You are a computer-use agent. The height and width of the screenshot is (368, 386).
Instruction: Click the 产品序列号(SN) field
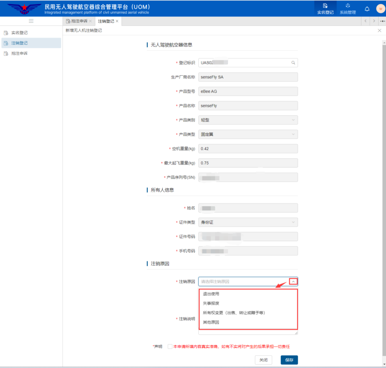248,177
